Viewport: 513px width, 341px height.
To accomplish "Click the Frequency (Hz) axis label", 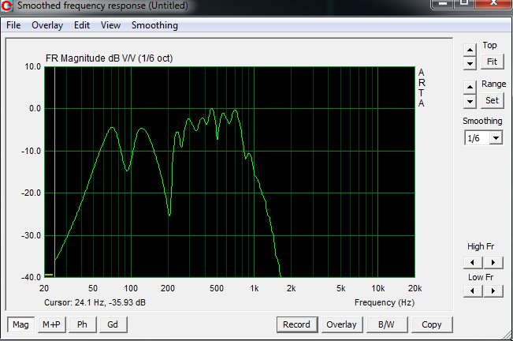I will [x=385, y=302].
